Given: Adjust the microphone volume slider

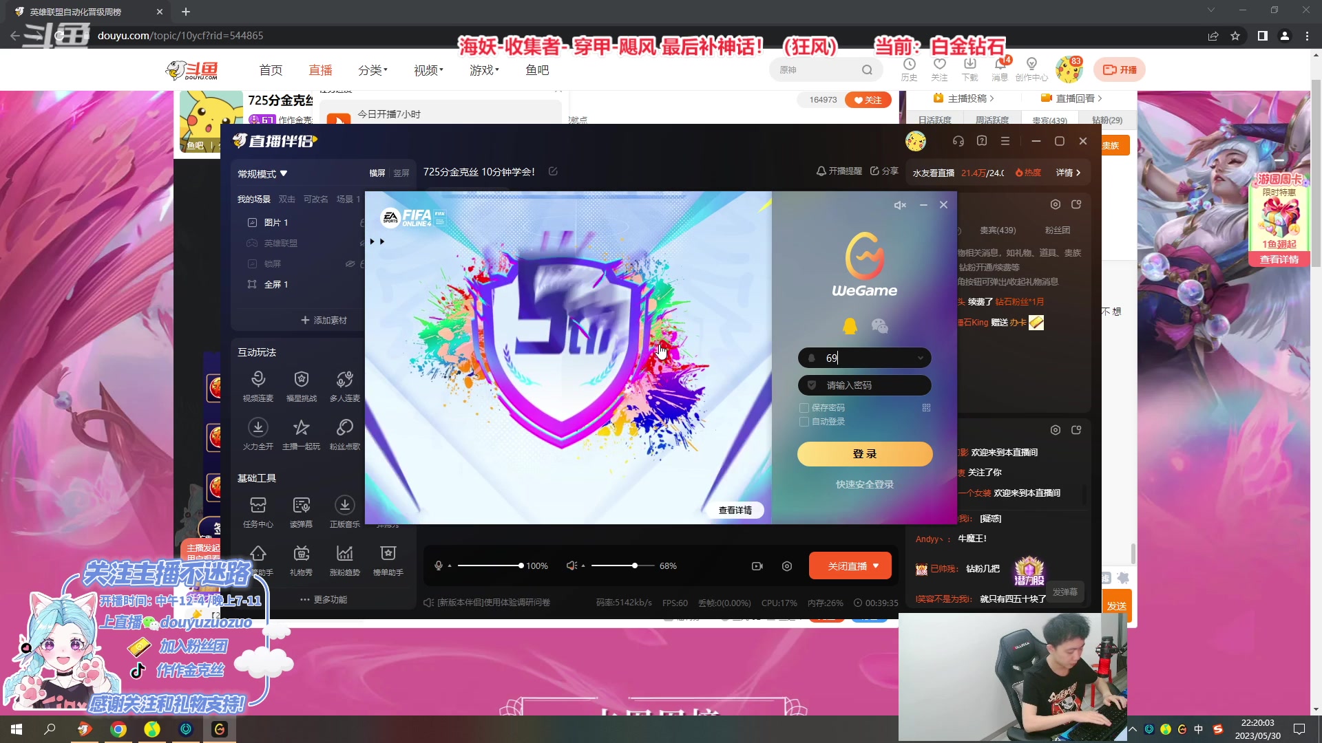Looking at the screenshot, I should click(x=490, y=566).
